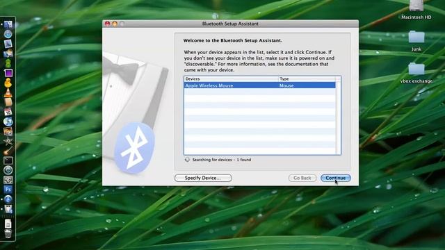Click the Devices column header

[231, 78]
